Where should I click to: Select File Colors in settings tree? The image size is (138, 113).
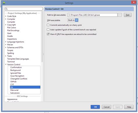click(12, 28)
